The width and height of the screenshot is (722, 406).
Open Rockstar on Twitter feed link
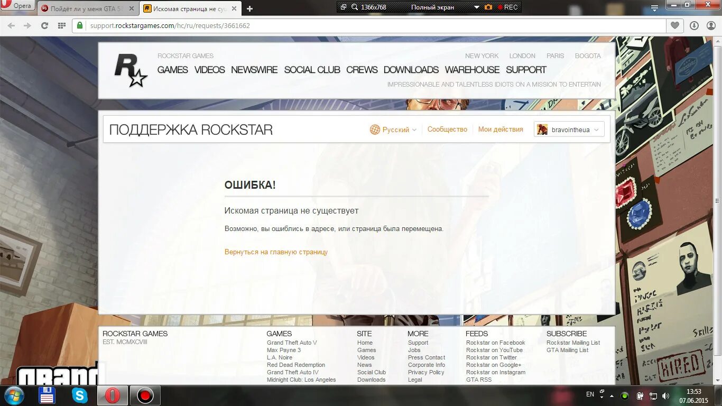(x=492, y=357)
